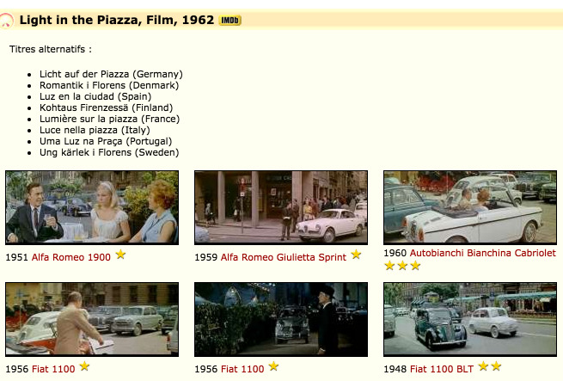563x381 pixels.
Task: Open the IMDb badge next to the title
Action: coord(230,20)
